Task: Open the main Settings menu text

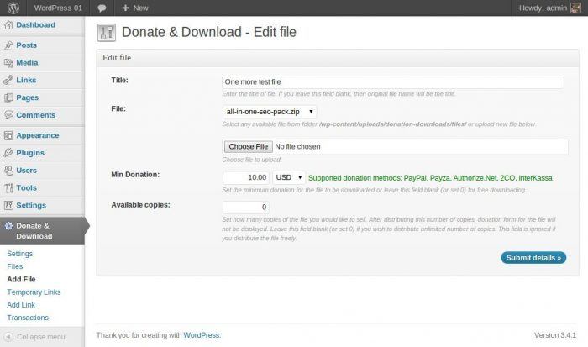Action: pos(31,206)
